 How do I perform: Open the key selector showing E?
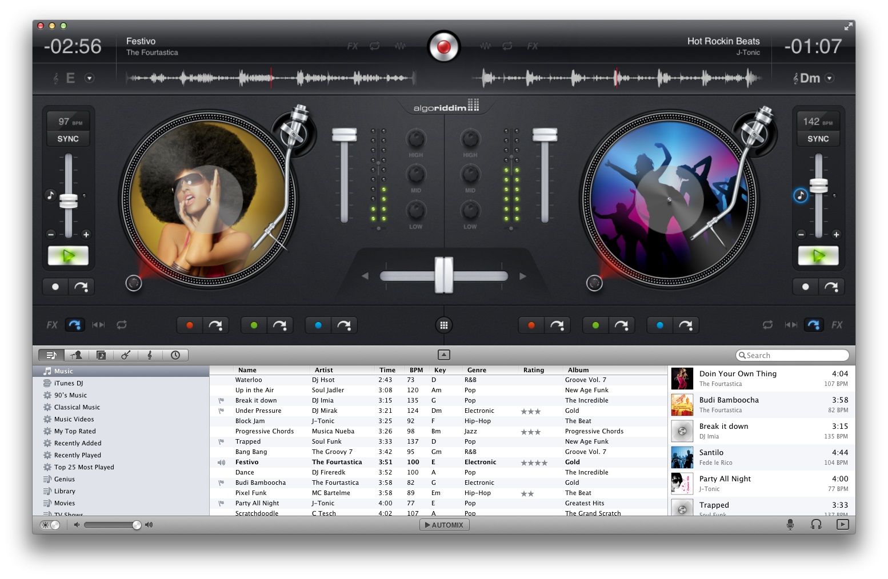pos(71,78)
